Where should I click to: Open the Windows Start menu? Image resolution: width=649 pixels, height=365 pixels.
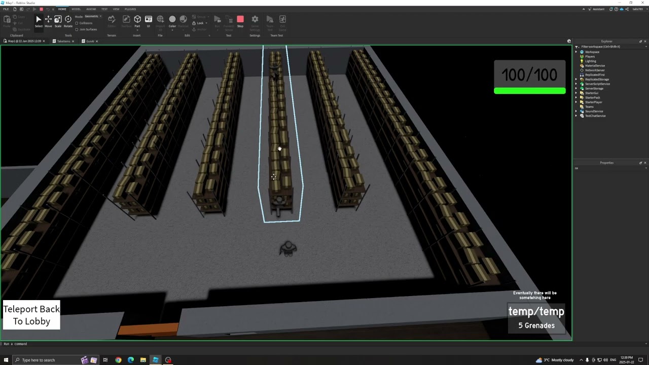5,360
